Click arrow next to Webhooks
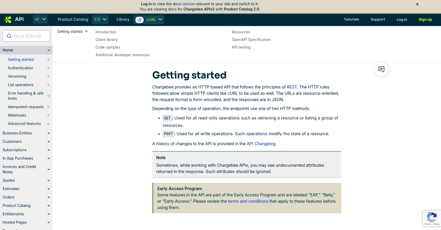 tap(48, 115)
